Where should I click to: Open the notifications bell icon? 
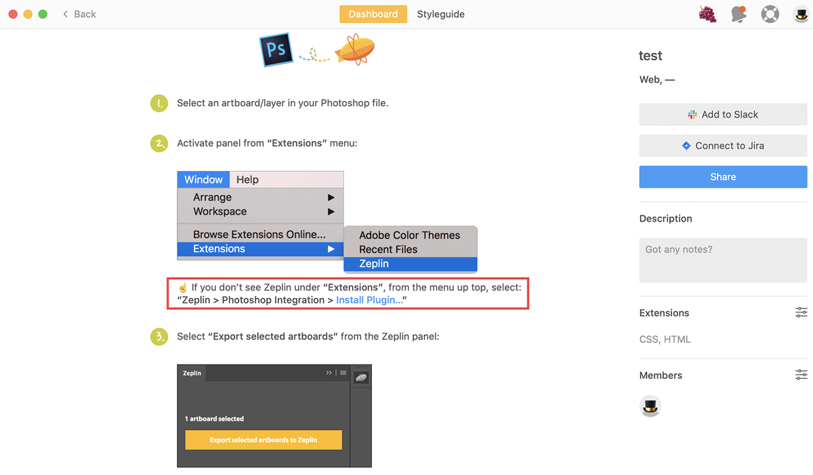pos(738,14)
